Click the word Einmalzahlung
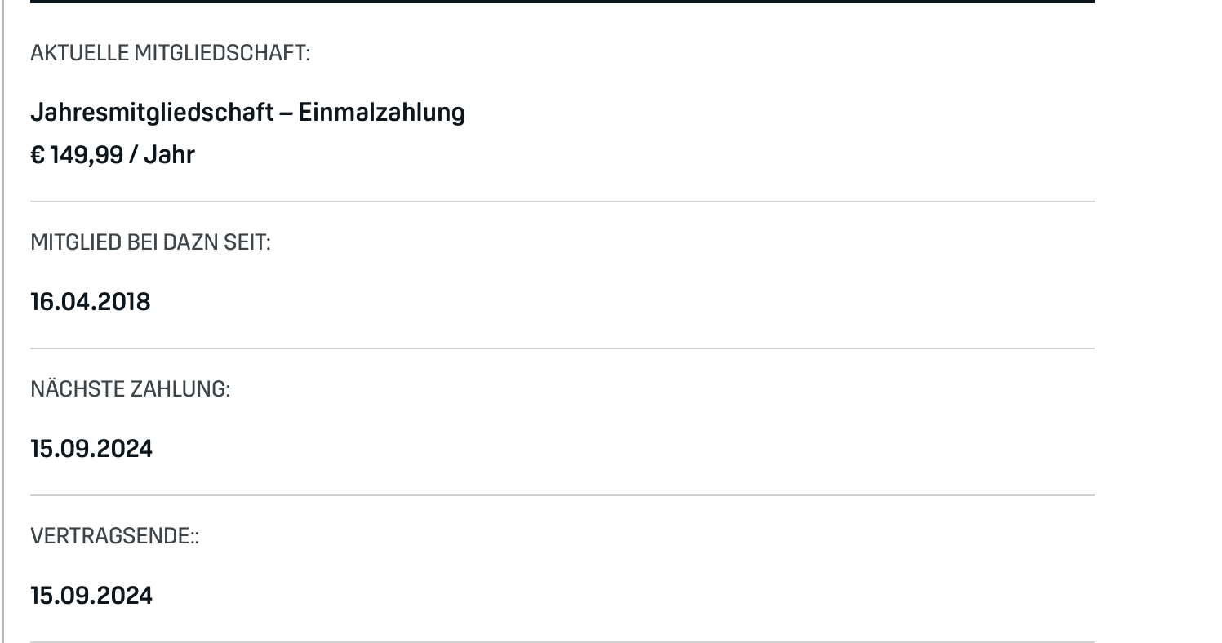This screenshot has height=643, width=1222. 381,112
